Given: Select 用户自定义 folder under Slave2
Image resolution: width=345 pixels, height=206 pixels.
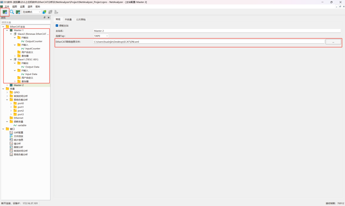Looking at the screenshot, I should 27,52.
